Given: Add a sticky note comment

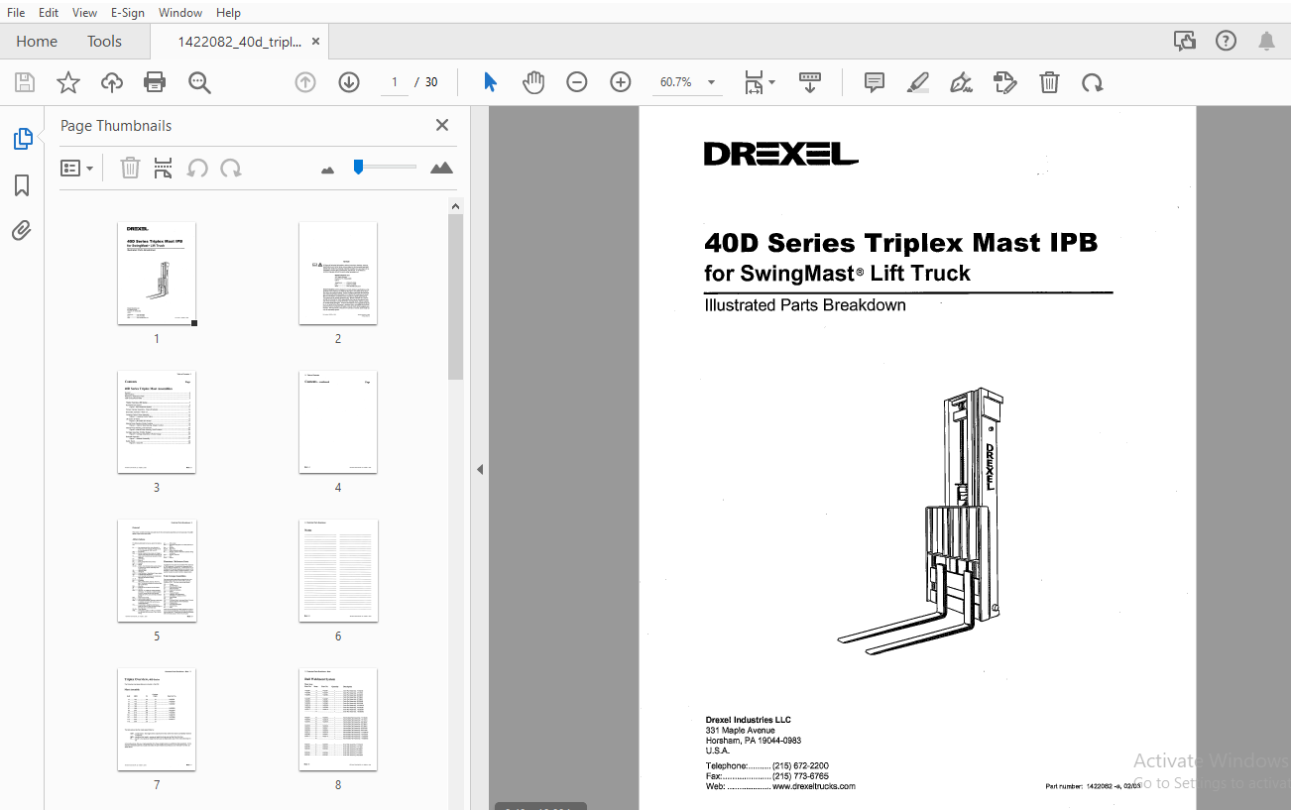Looking at the screenshot, I should [874, 82].
